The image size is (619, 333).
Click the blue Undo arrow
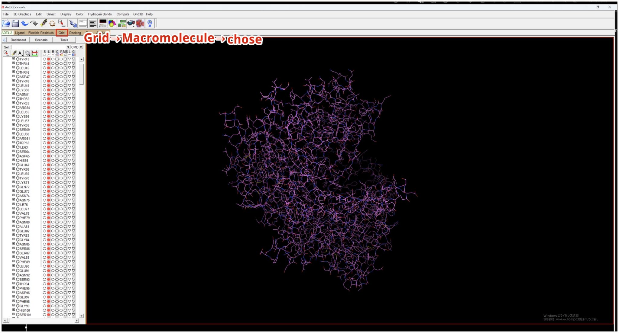tap(24, 23)
